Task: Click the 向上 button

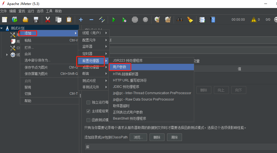Action: tap(221, 90)
